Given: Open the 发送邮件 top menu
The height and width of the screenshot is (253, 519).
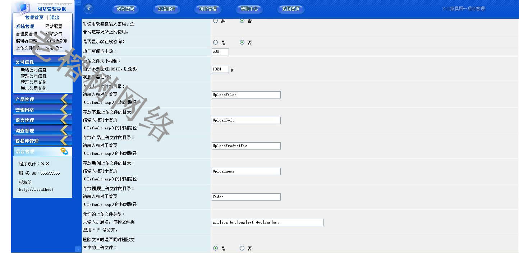Looking at the screenshot, I should pos(166,9).
